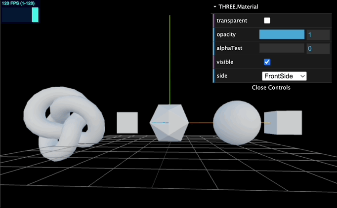Click the THREE.Material folder title
337x208 pixels.
(238, 6)
